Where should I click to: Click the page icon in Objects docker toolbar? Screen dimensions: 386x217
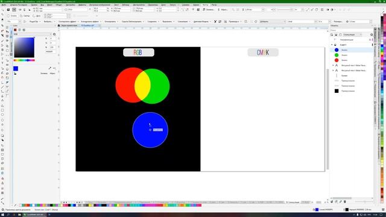pos(340,35)
